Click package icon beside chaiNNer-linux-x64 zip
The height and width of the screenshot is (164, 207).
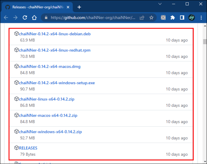pyautogui.click(x=16, y=99)
